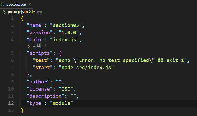The image size is (197, 116).
Task: Click the "start" script key
Action: (x=42, y=68)
